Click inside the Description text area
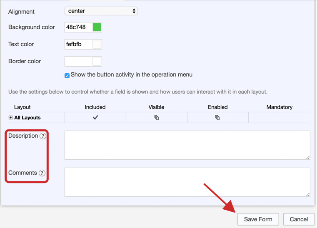Image resolution: width=317 pixels, height=228 pixels. pyautogui.click(x=187, y=145)
